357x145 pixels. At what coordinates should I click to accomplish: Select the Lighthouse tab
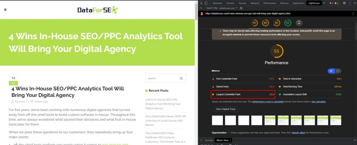click(x=314, y=3)
